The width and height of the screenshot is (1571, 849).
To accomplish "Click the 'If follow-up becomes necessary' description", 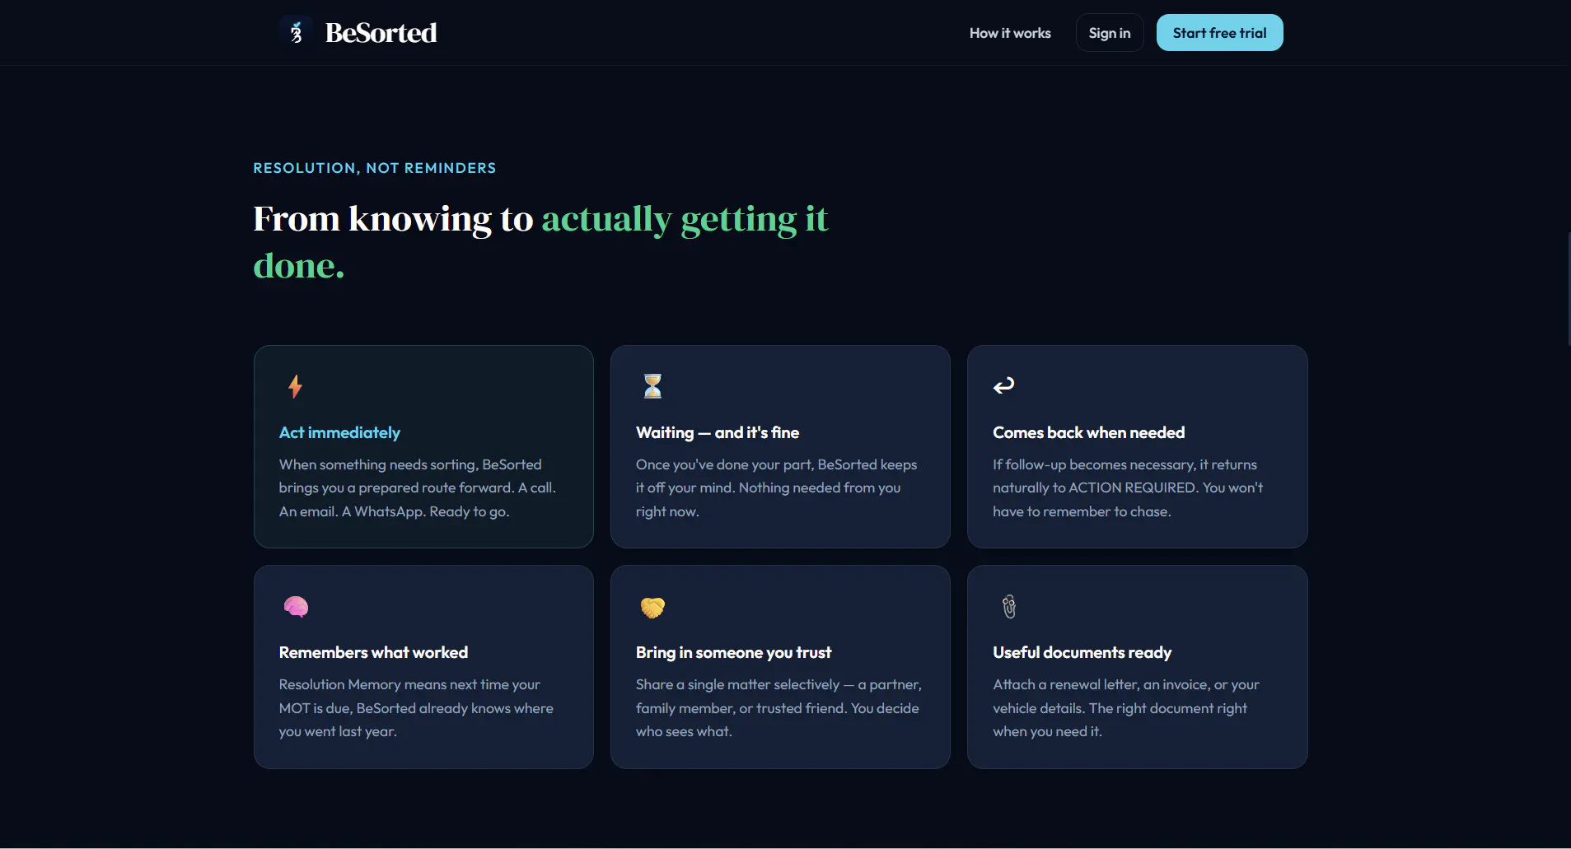I will [1128, 488].
